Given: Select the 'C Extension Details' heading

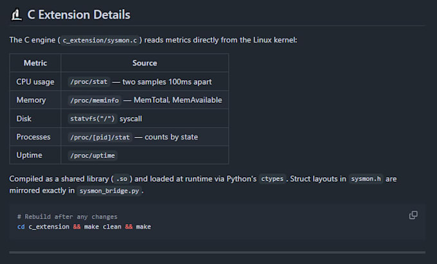Looking at the screenshot, I should pos(78,15).
